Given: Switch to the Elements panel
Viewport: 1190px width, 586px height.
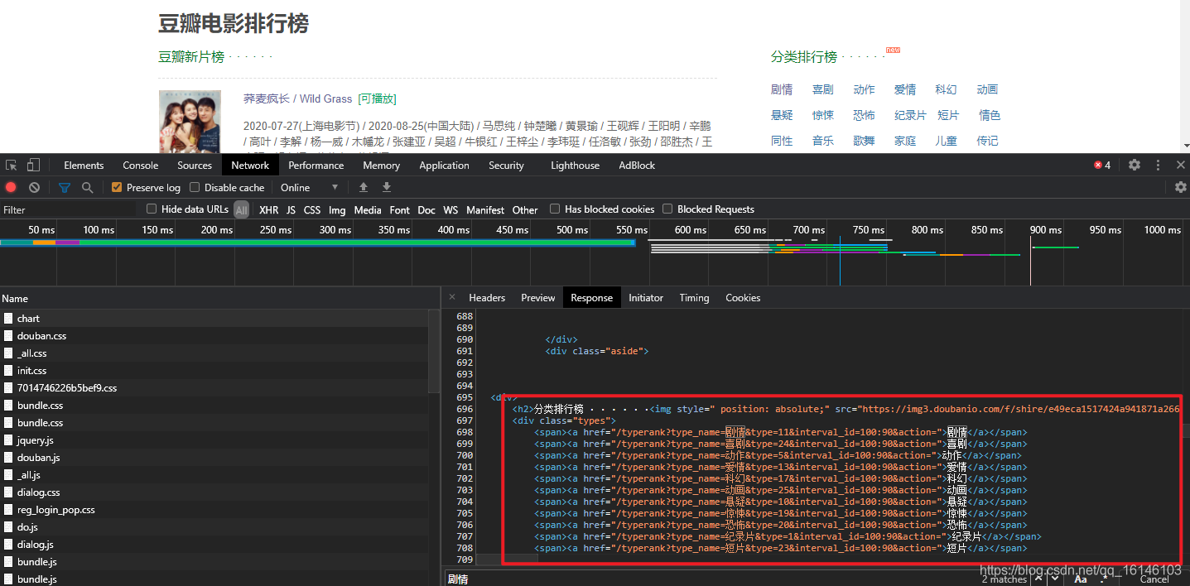Looking at the screenshot, I should 84,165.
